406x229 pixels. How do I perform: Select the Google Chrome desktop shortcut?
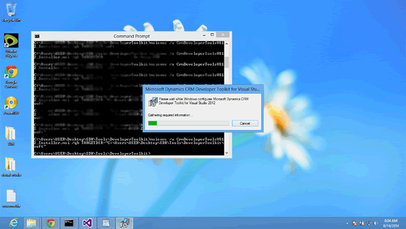coord(11,77)
